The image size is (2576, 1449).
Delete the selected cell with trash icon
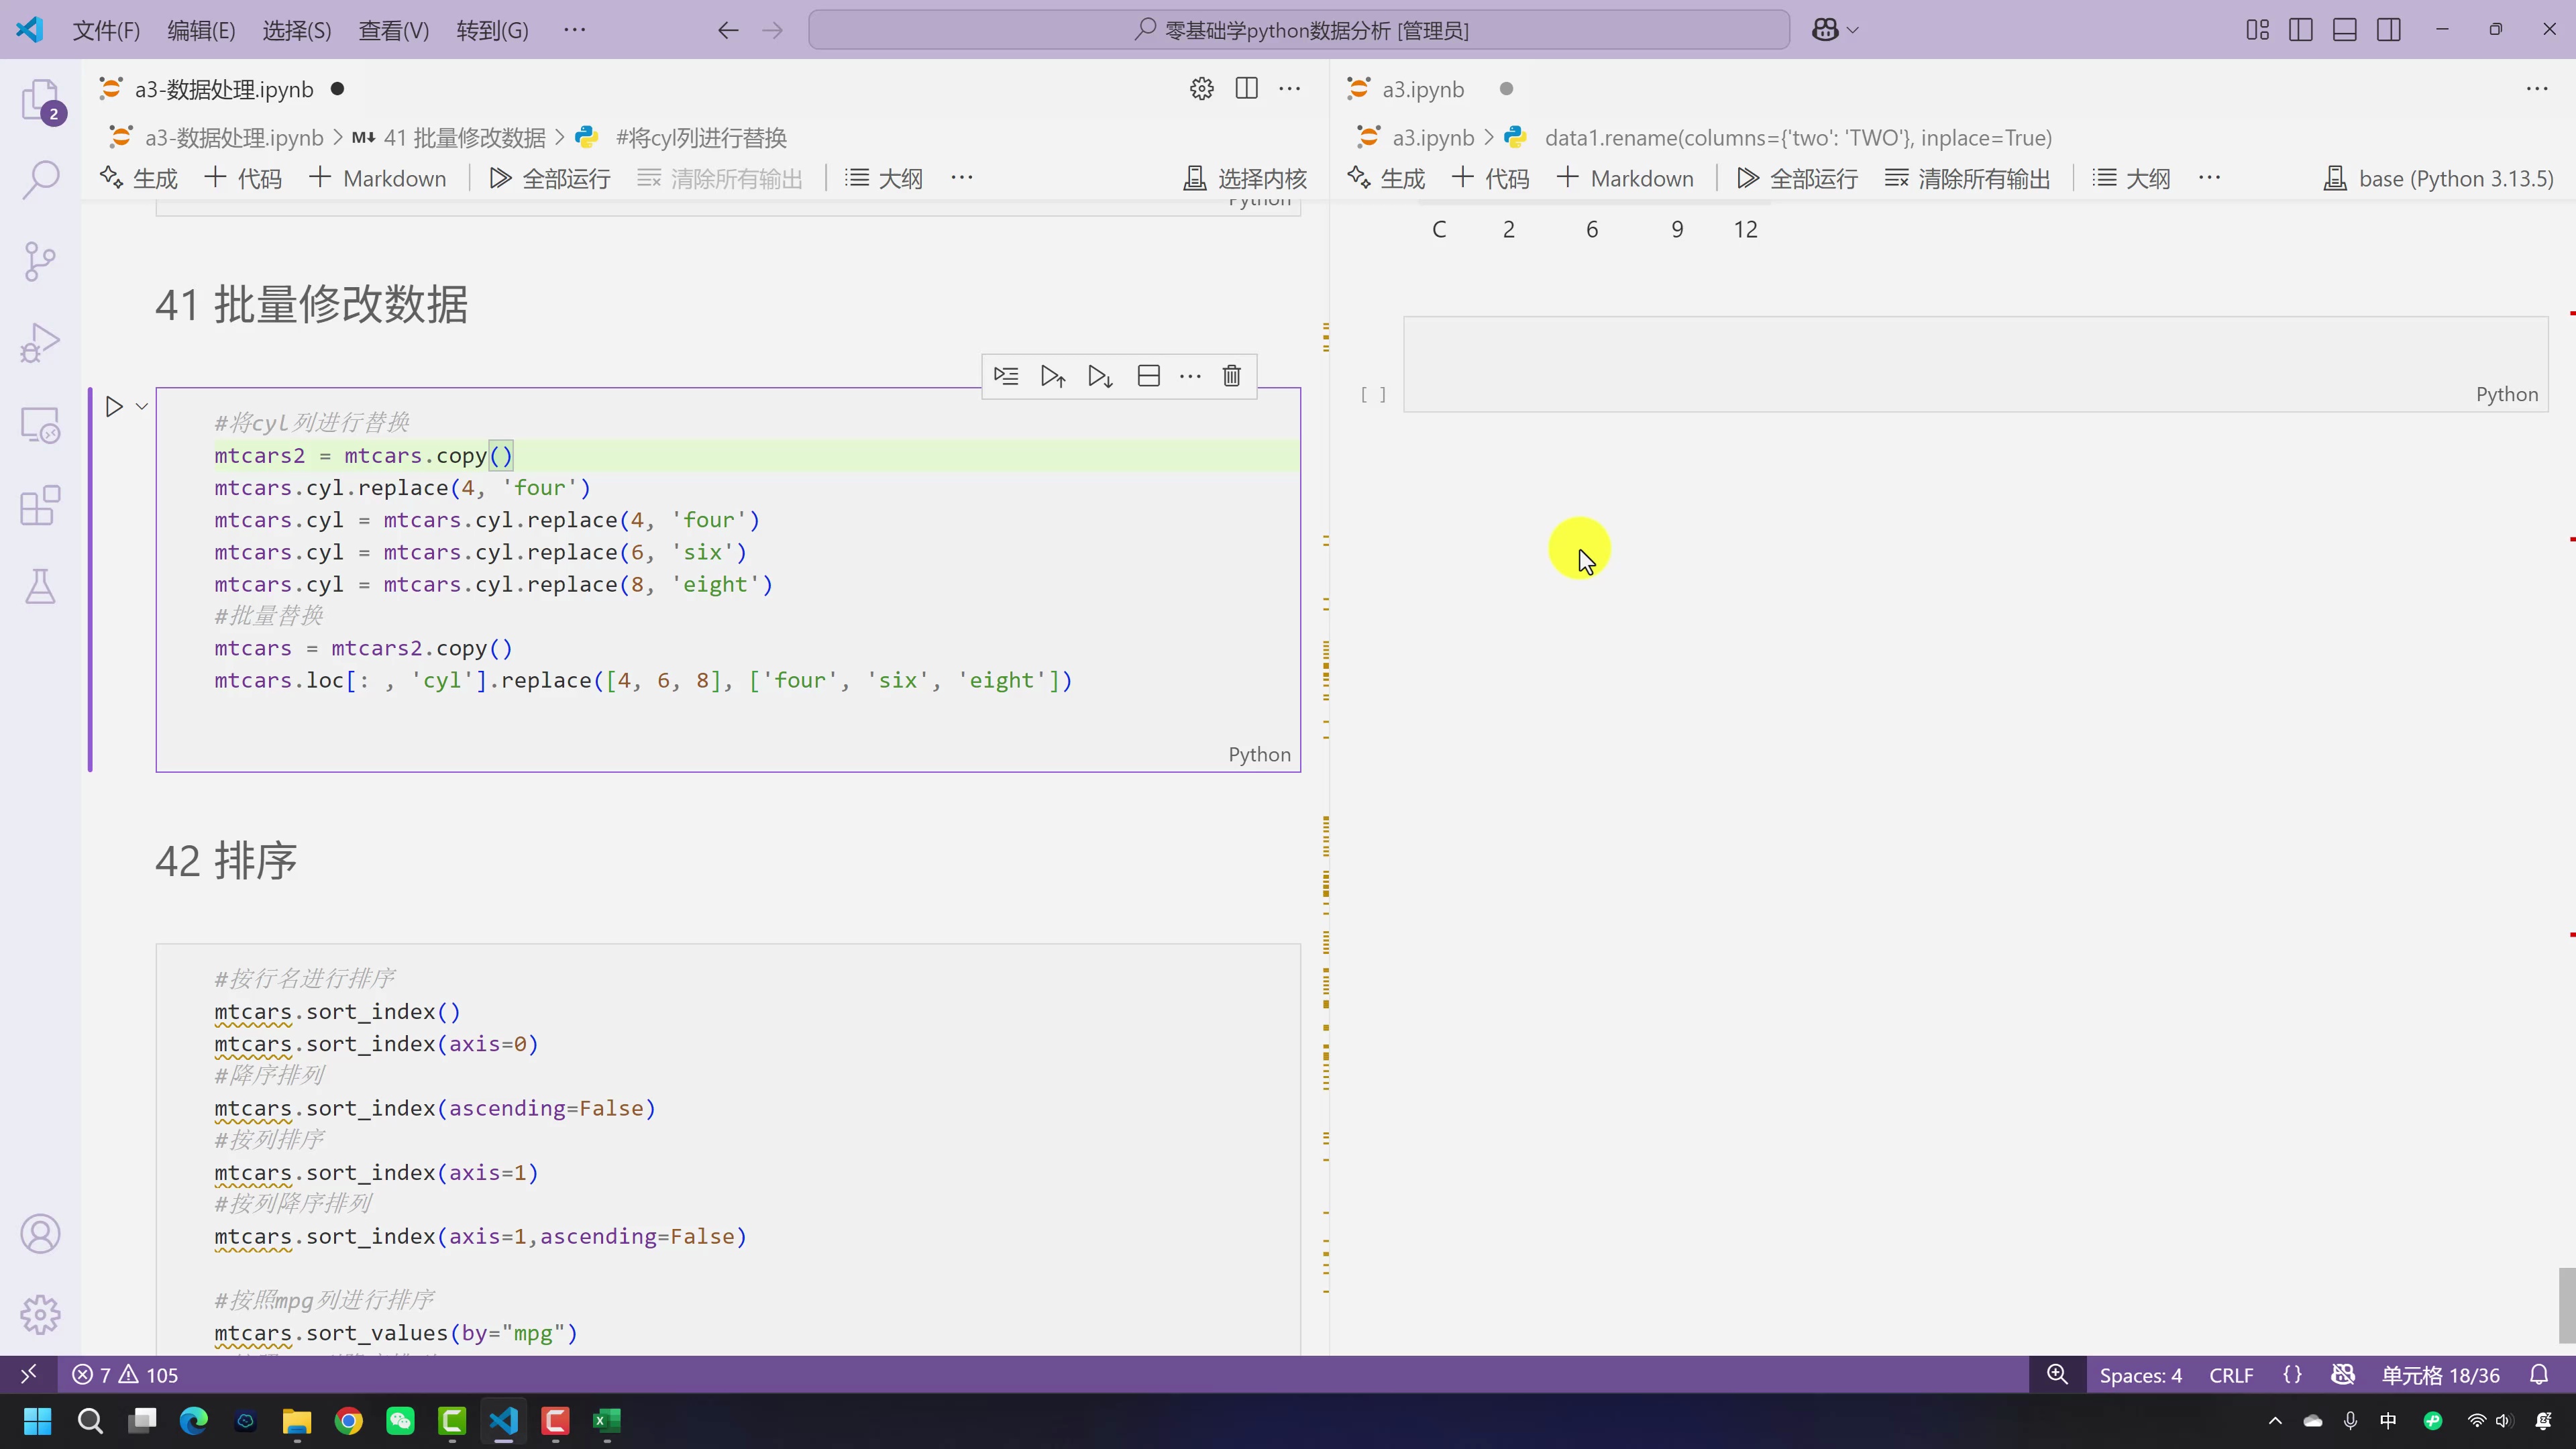(1232, 376)
